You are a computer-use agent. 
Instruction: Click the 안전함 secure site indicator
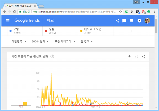point(25,12)
